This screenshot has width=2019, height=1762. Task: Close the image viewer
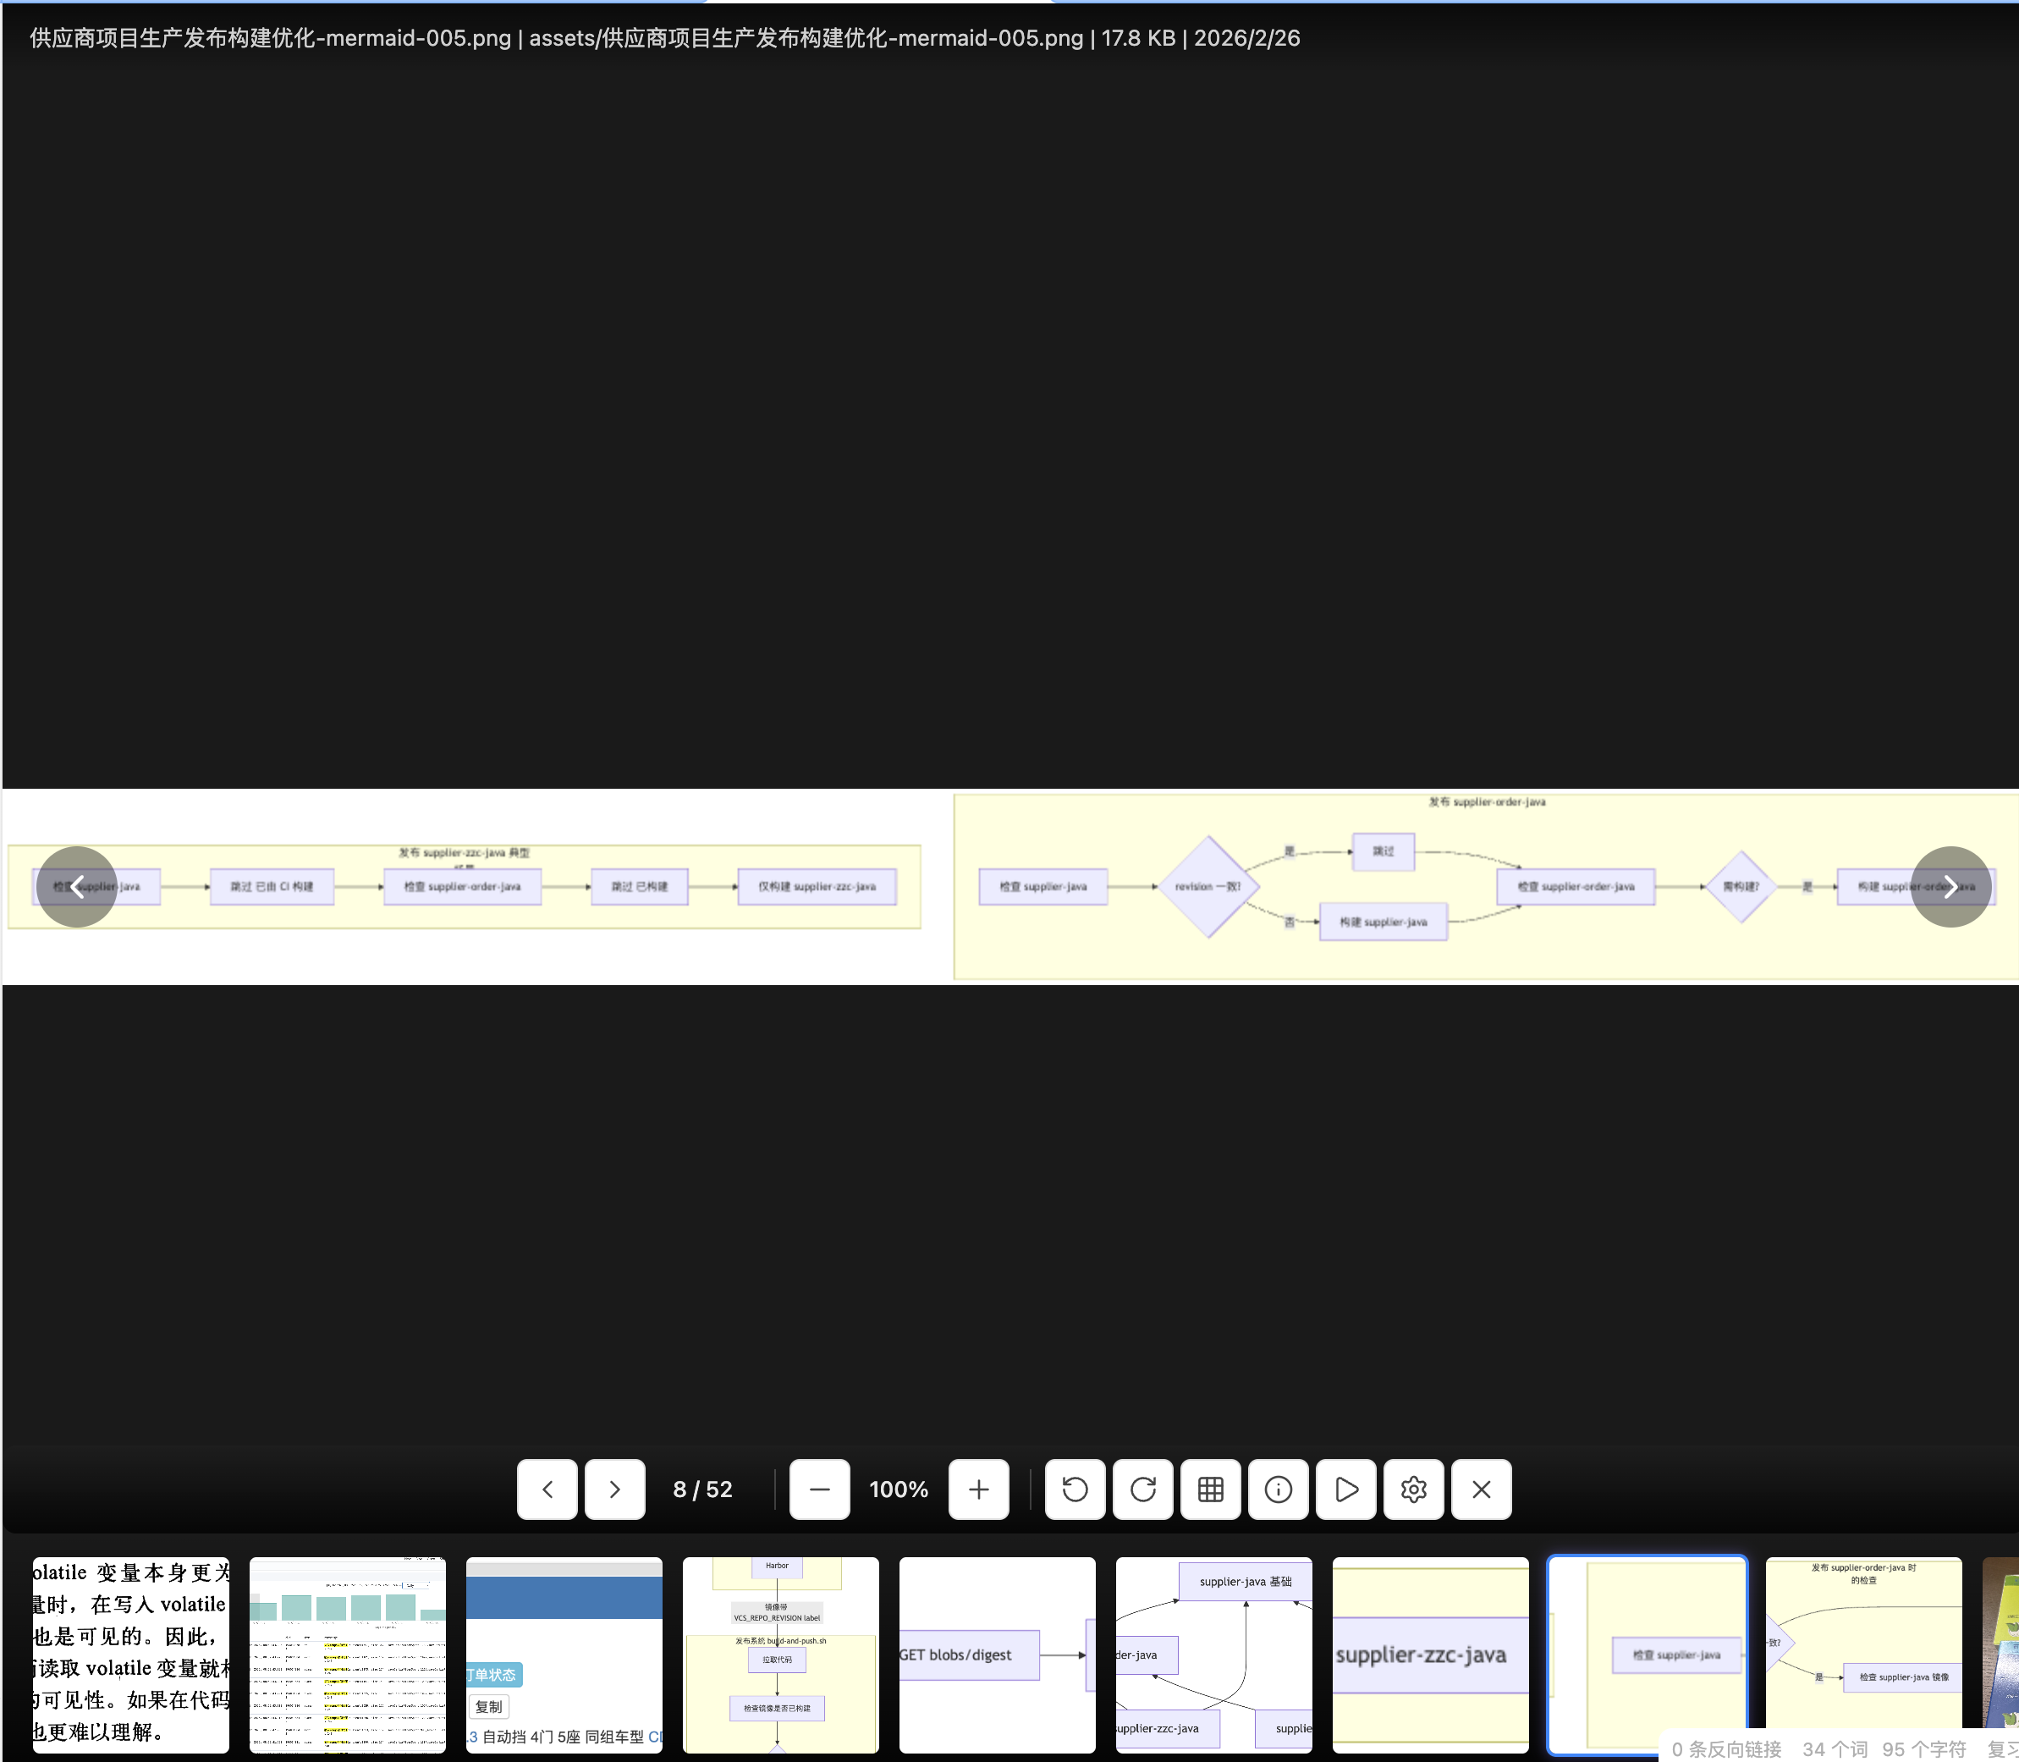tap(1482, 1489)
